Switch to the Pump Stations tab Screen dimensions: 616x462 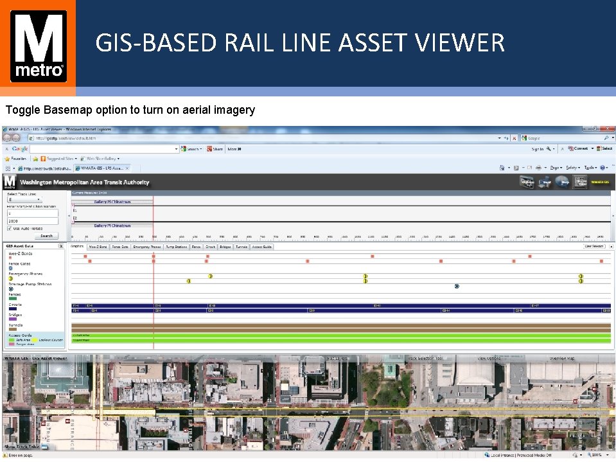tap(177, 247)
